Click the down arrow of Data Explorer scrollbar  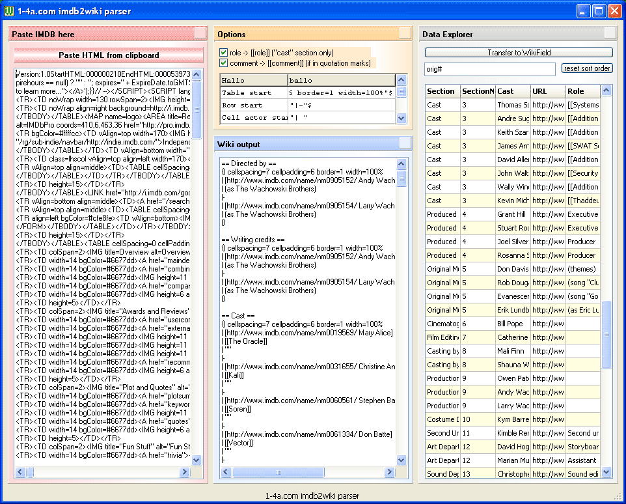[606, 472]
